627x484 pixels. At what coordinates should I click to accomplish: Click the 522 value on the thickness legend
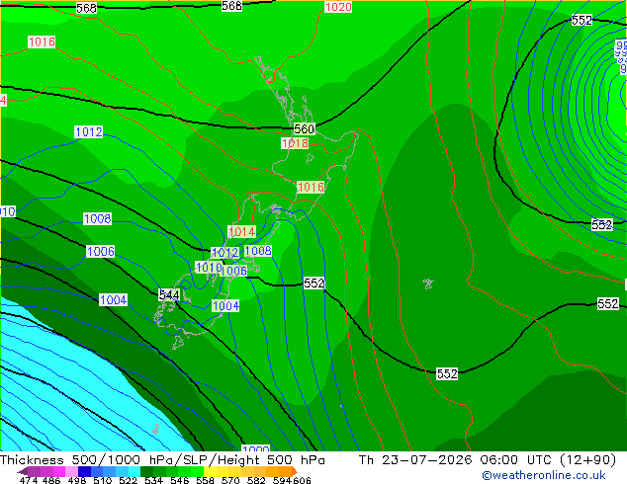(x=128, y=480)
